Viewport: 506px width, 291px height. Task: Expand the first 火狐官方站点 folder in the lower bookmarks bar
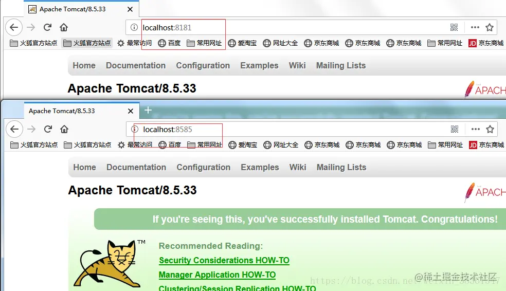click(34, 145)
